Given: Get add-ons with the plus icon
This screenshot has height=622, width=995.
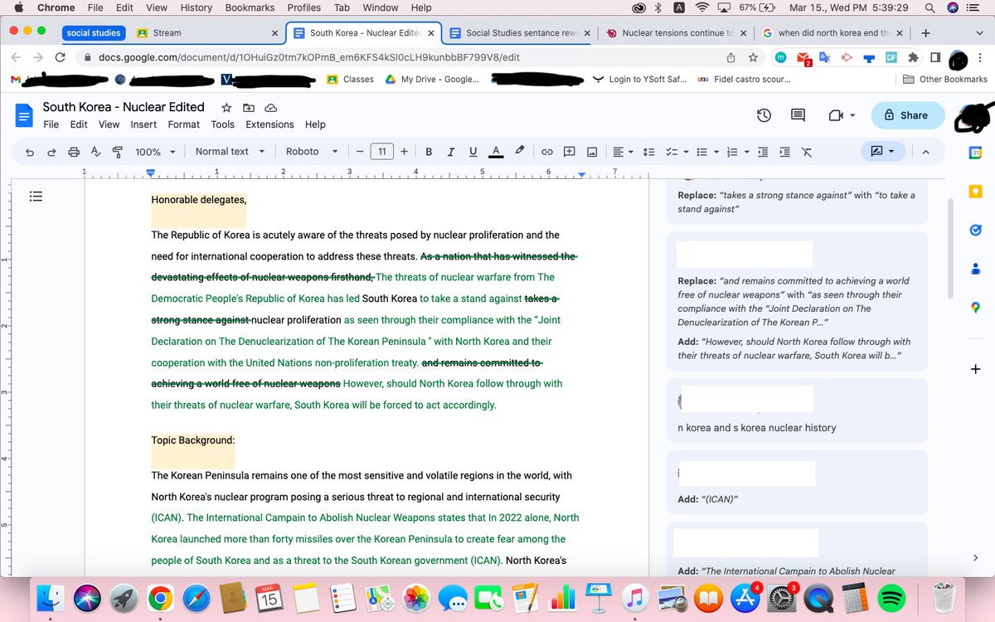Looking at the screenshot, I should pyautogui.click(x=975, y=369).
